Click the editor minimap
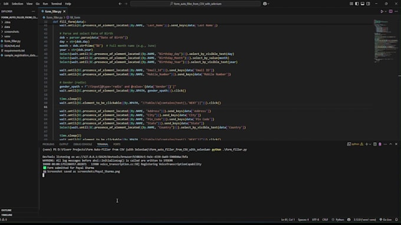Image resolution: width=401 pixels, height=225 pixels. [386, 41]
